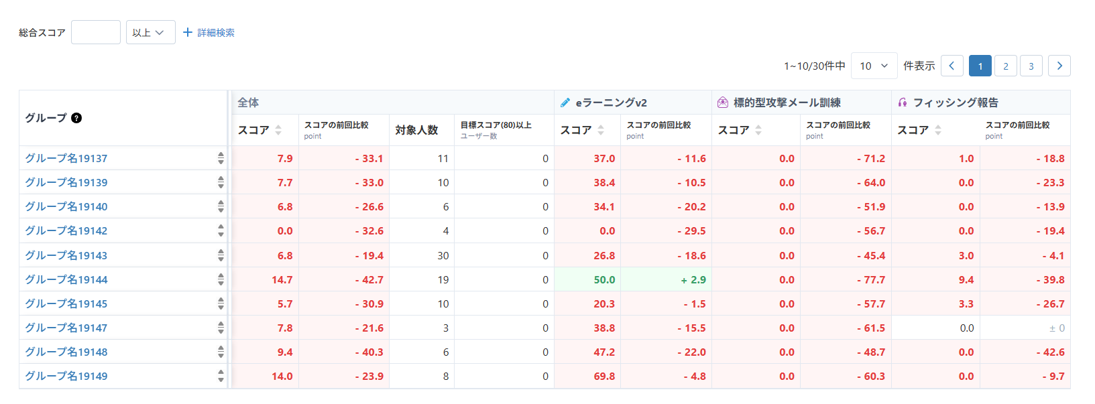Open グループ名19137 link

(x=66, y=158)
